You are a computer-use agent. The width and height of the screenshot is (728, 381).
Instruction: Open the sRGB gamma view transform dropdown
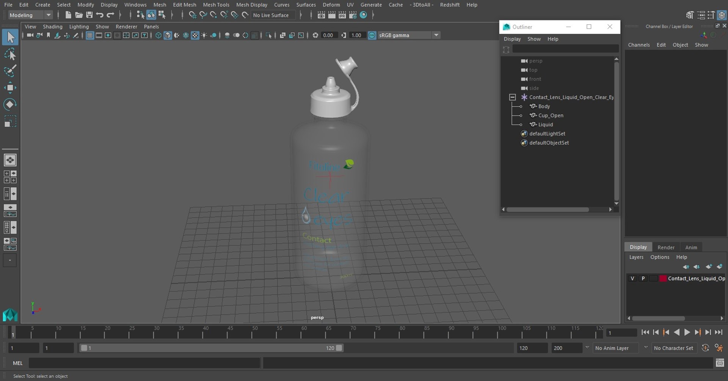click(x=436, y=35)
